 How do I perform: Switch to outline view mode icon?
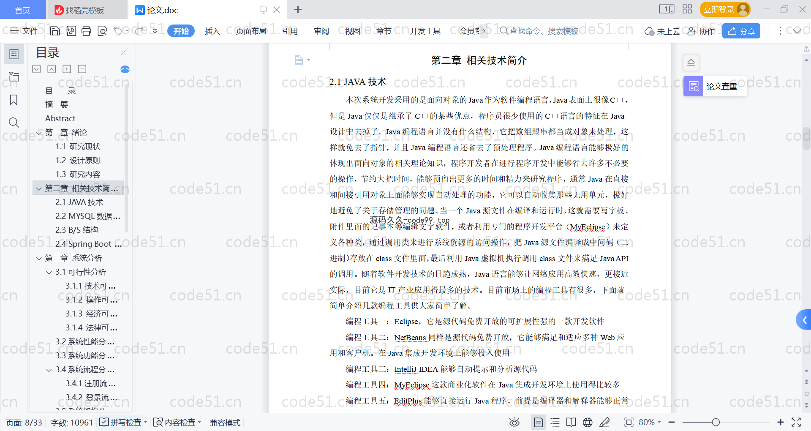[x=555, y=422]
